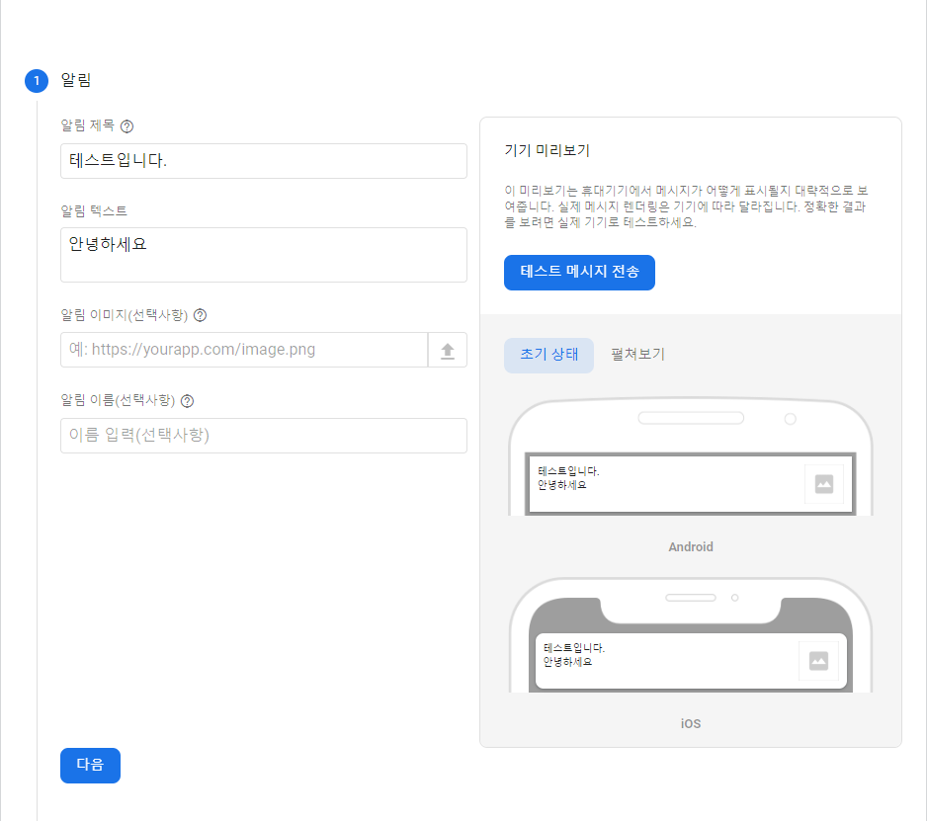Click the help icon next to 알림 이미지(선택사항)

201,315
